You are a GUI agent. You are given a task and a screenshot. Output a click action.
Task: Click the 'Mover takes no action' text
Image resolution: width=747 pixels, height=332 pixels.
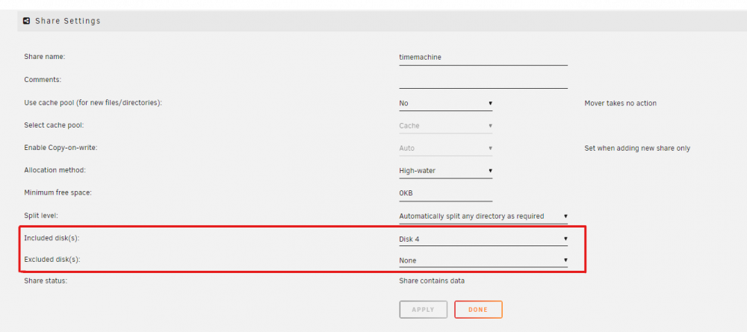(x=620, y=103)
